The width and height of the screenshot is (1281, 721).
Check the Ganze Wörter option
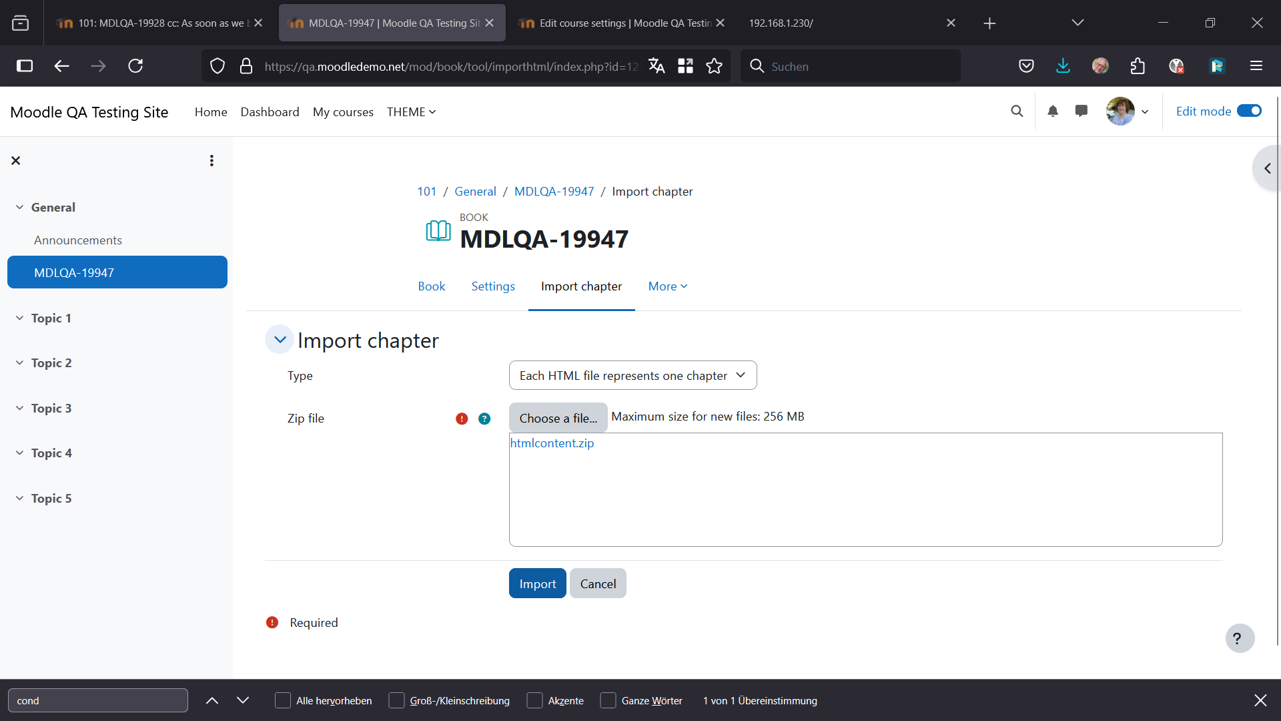608,700
